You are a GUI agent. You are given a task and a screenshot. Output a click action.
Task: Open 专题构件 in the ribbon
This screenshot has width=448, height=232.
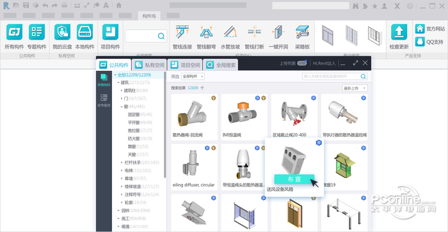point(37,36)
